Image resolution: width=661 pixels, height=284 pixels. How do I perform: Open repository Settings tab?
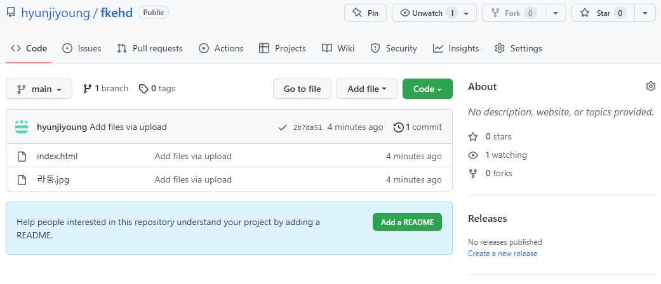coord(518,48)
